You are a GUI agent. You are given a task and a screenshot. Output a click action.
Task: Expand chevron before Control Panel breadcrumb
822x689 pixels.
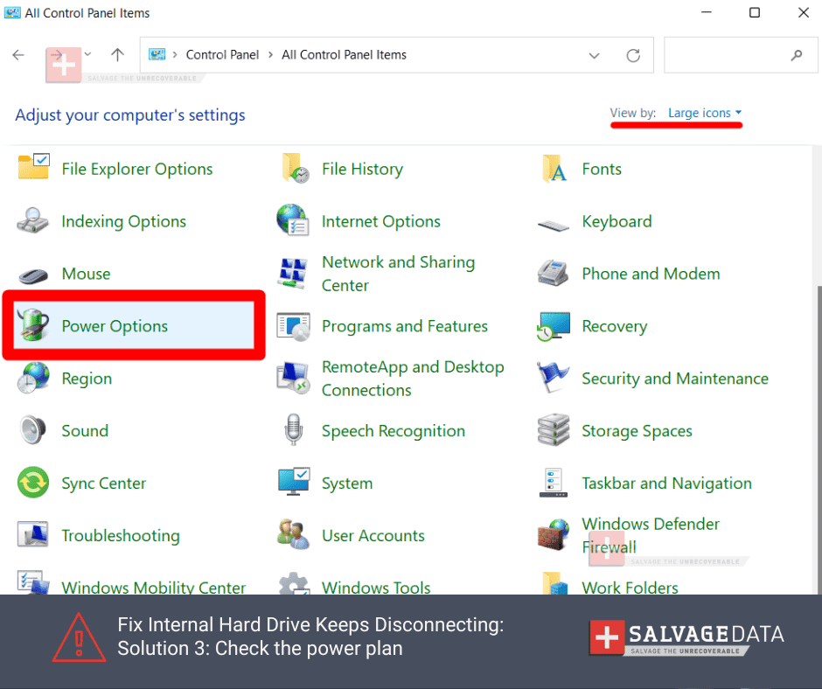175,54
